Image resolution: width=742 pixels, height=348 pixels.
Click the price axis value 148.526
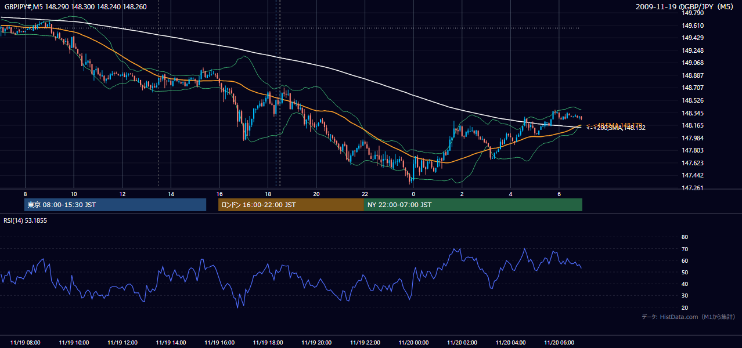[692, 100]
